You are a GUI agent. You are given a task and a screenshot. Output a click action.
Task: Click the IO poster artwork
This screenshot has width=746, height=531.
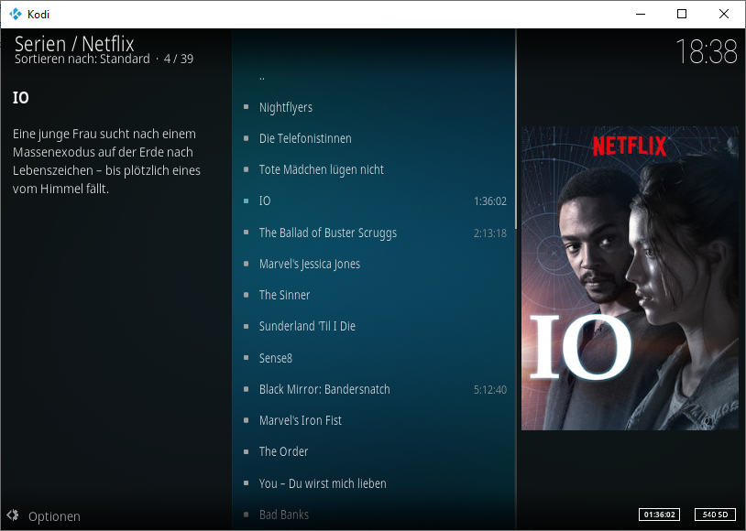click(x=630, y=278)
